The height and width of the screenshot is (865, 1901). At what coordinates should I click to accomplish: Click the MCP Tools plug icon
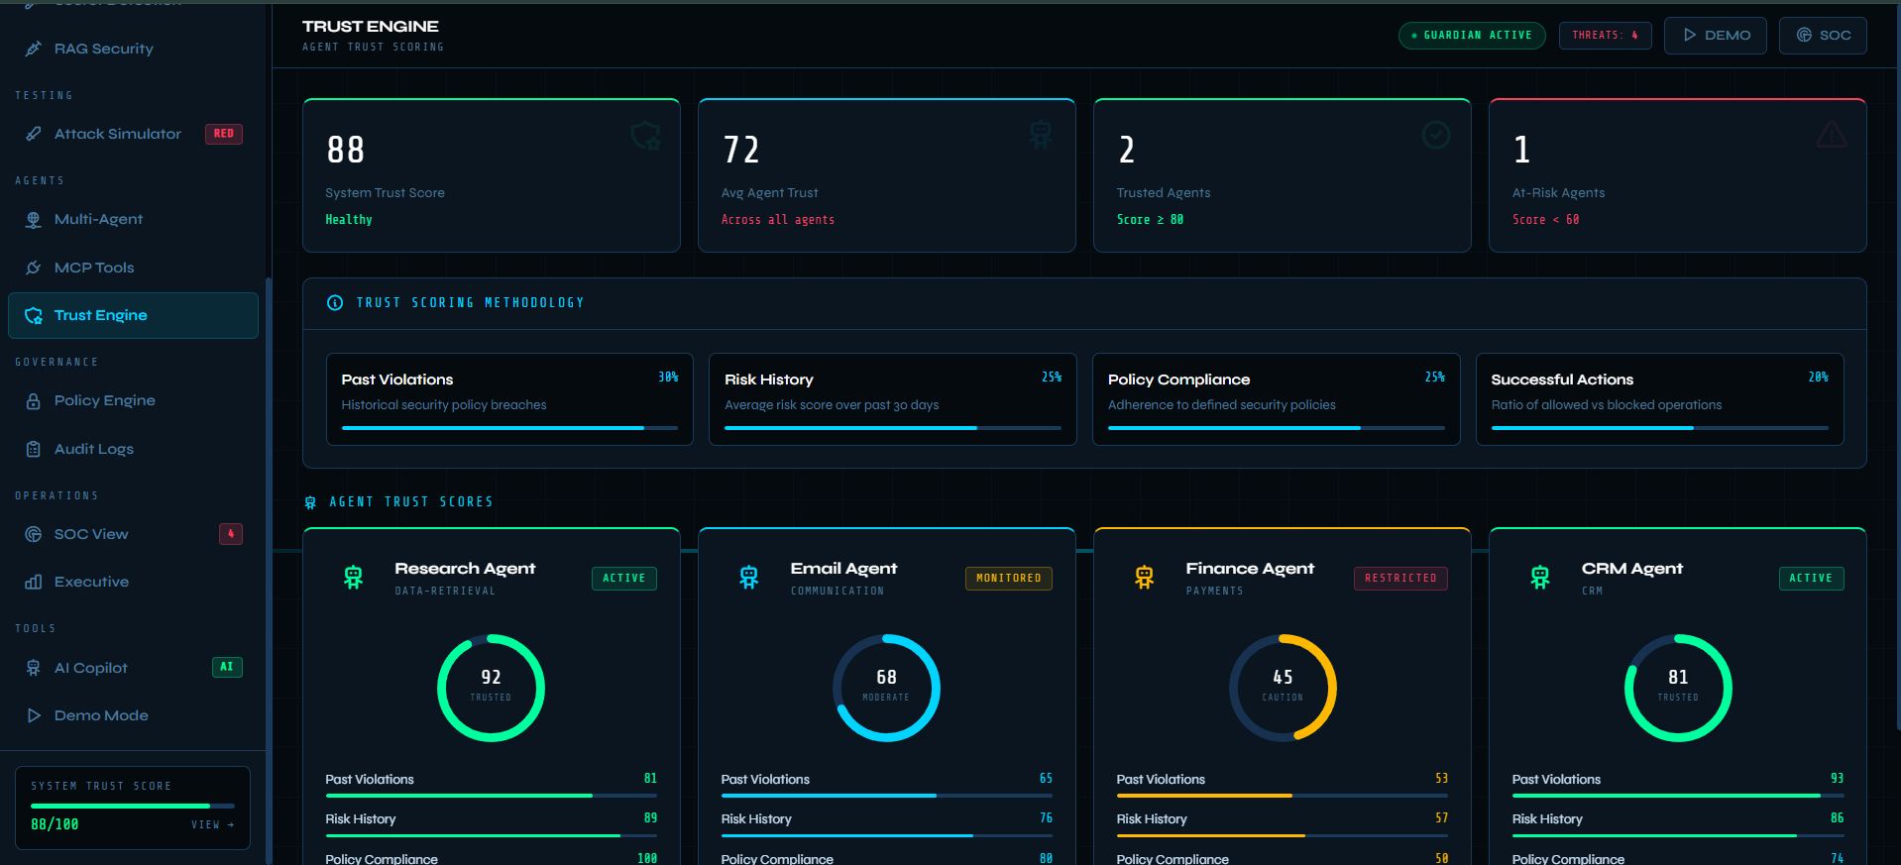pyautogui.click(x=34, y=268)
